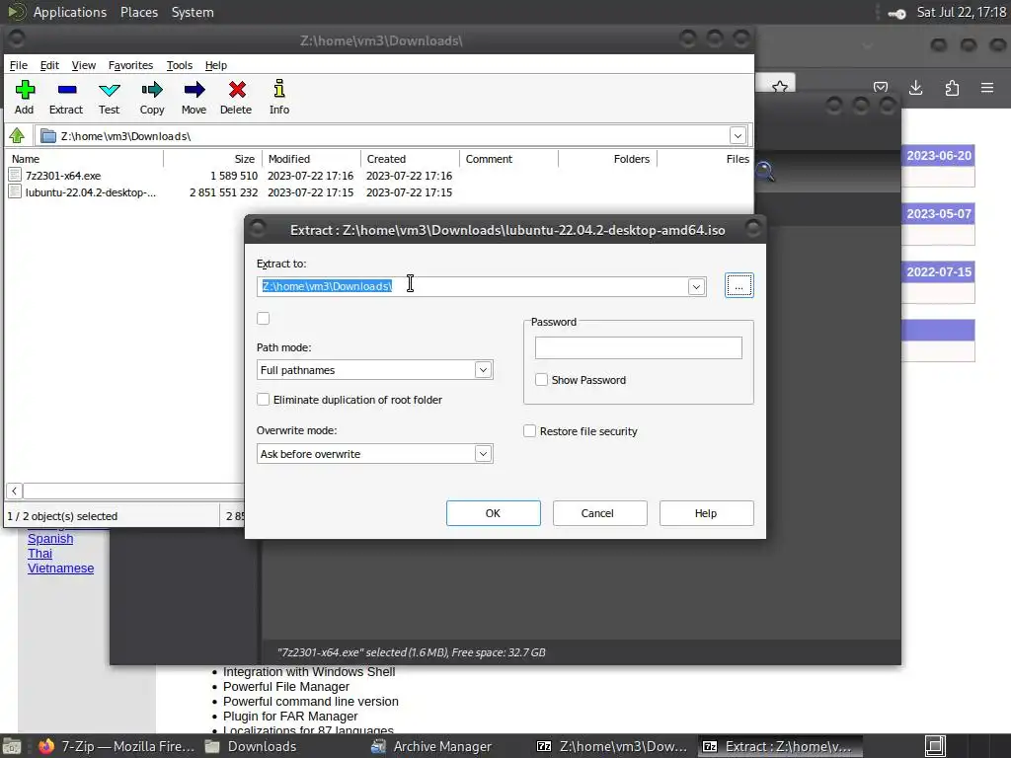Click the folder icon in address bar

pyautogui.click(x=48, y=136)
